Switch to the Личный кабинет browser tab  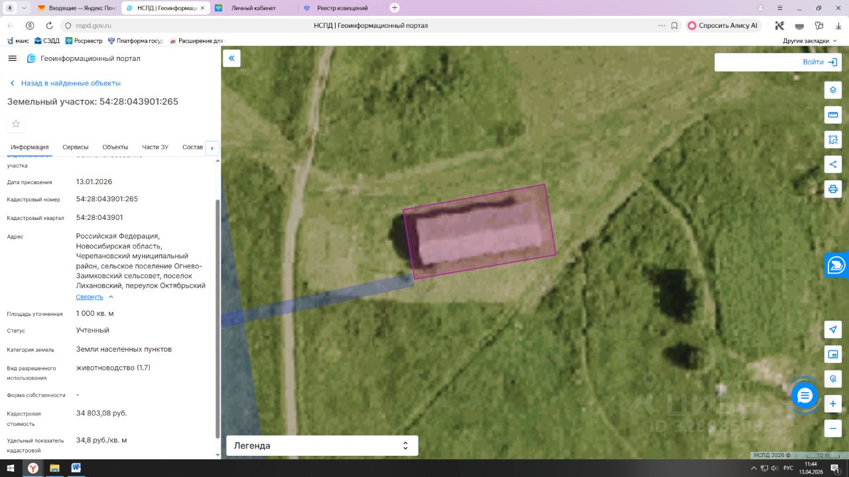[253, 8]
